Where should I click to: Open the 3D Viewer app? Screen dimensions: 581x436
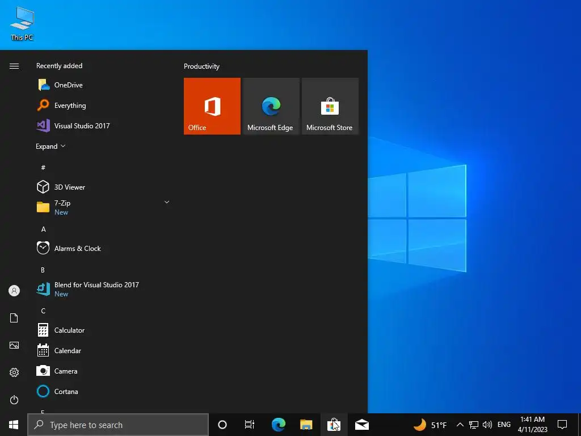[104, 187]
